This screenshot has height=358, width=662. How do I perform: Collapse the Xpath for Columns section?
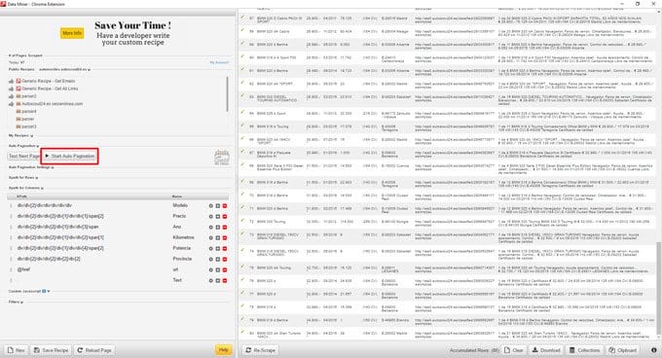pyautogui.click(x=26, y=188)
